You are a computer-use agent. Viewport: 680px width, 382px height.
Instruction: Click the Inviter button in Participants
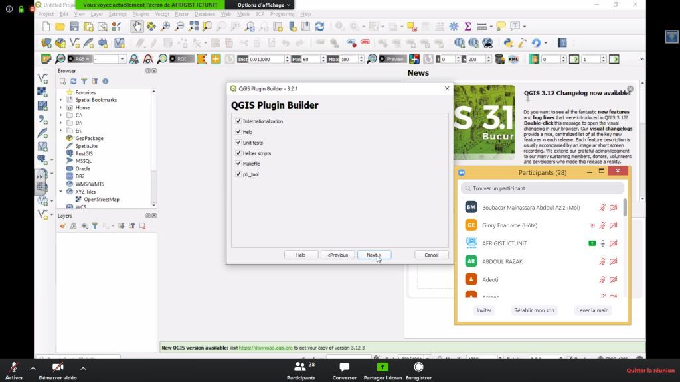(x=484, y=310)
